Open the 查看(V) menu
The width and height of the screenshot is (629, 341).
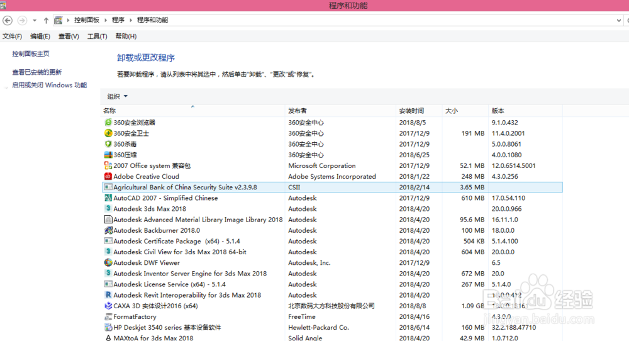pyautogui.click(x=69, y=36)
